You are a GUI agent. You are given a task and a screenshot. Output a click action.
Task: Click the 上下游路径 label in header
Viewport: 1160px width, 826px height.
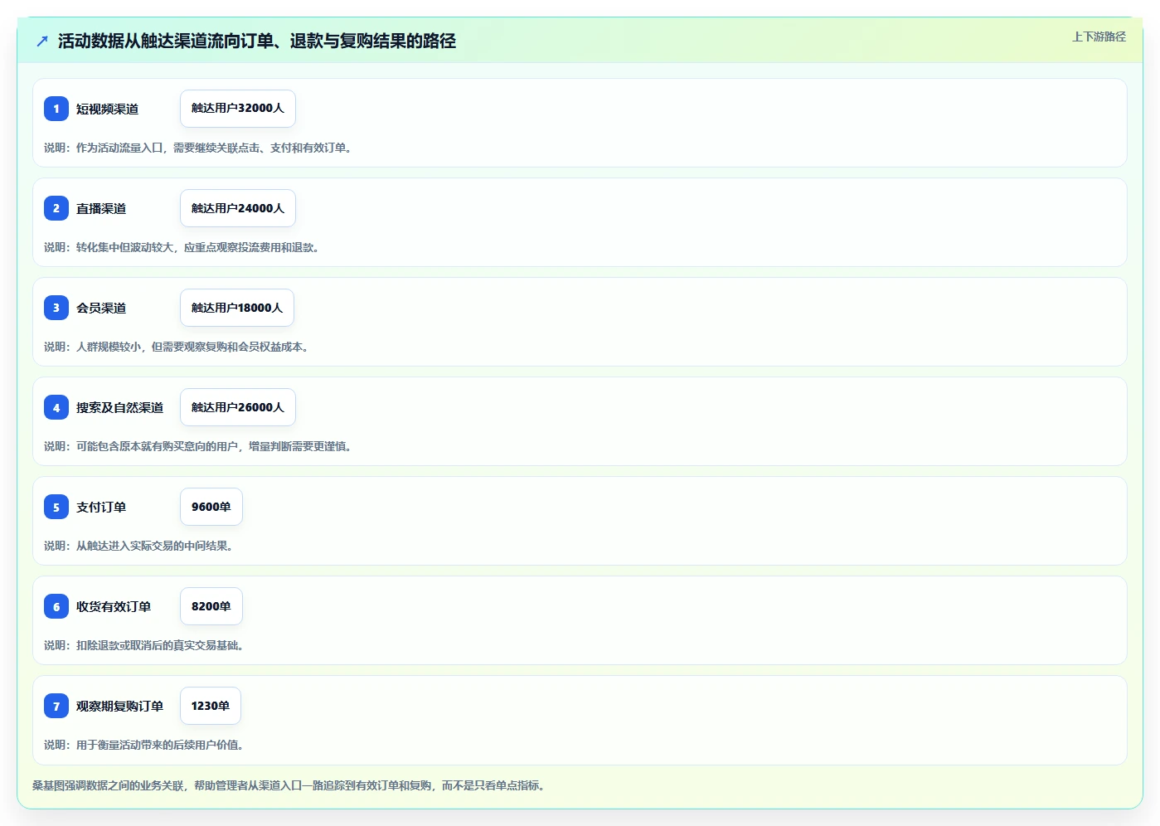(x=1099, y=36)
